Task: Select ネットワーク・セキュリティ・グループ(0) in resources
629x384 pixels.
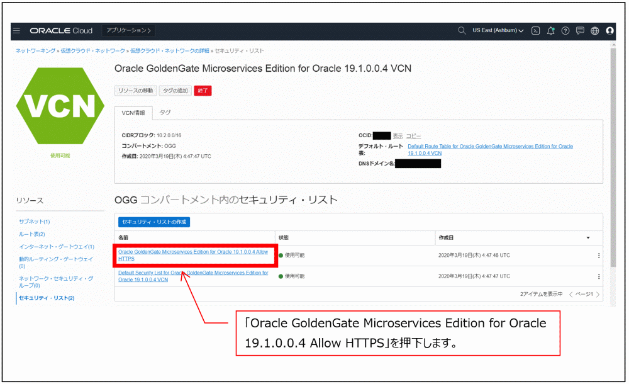Action: pyautogui.click(x=56, y=281)
